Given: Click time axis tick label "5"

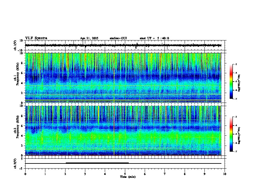Looking at the screenshot, I should [x=125, y=174].
